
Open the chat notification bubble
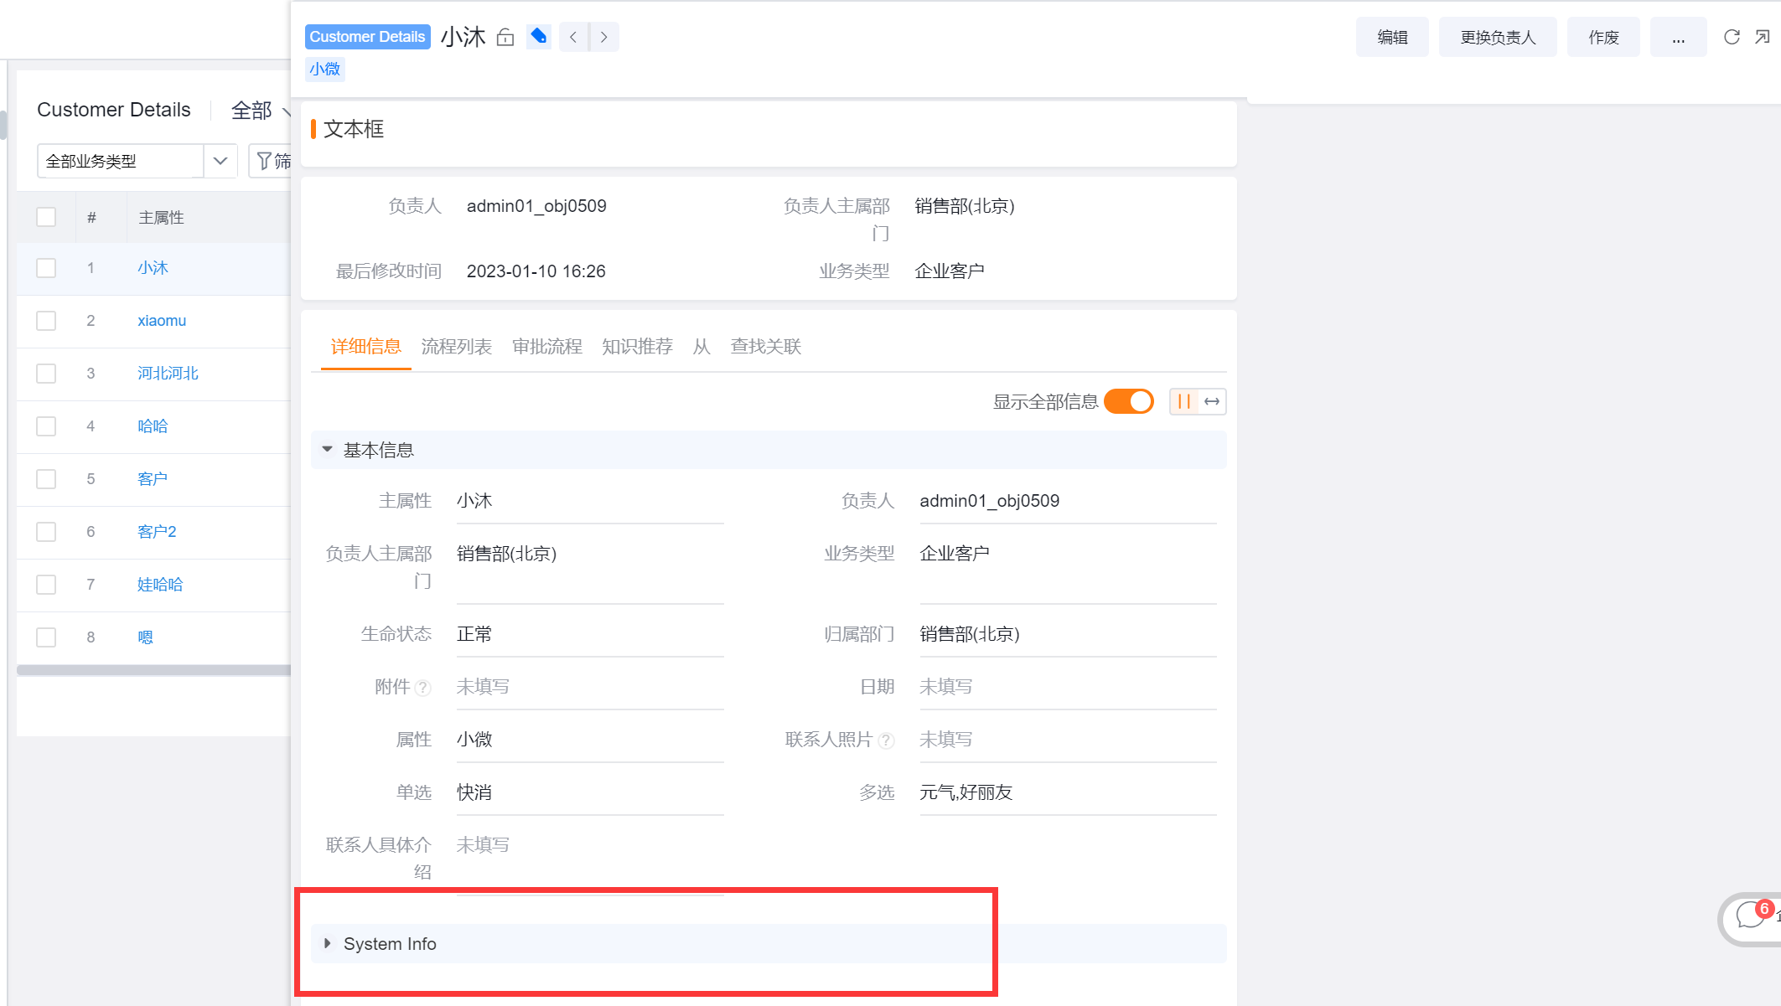(x=1752, y=917)
